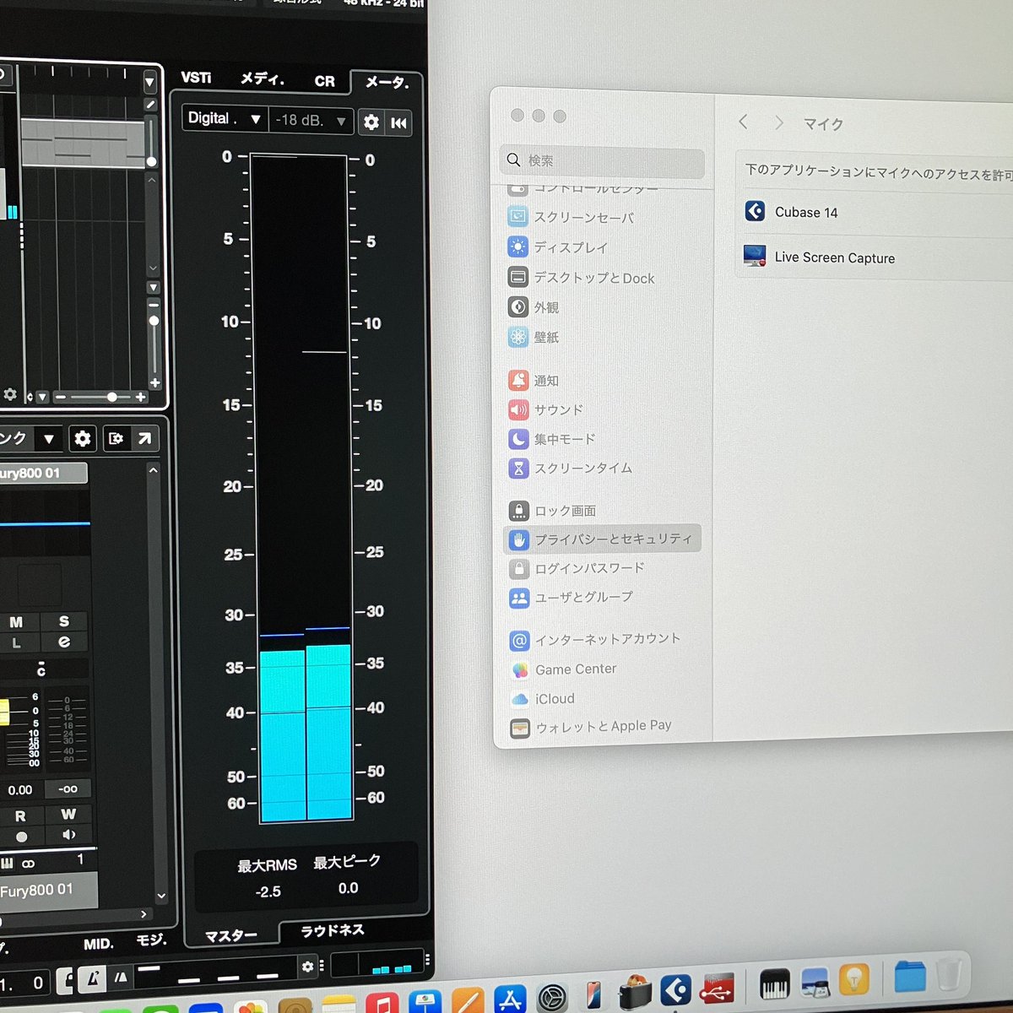Select the Cubase 14 microphone access row
1013x1013 pixels.
tap(875, 213)
